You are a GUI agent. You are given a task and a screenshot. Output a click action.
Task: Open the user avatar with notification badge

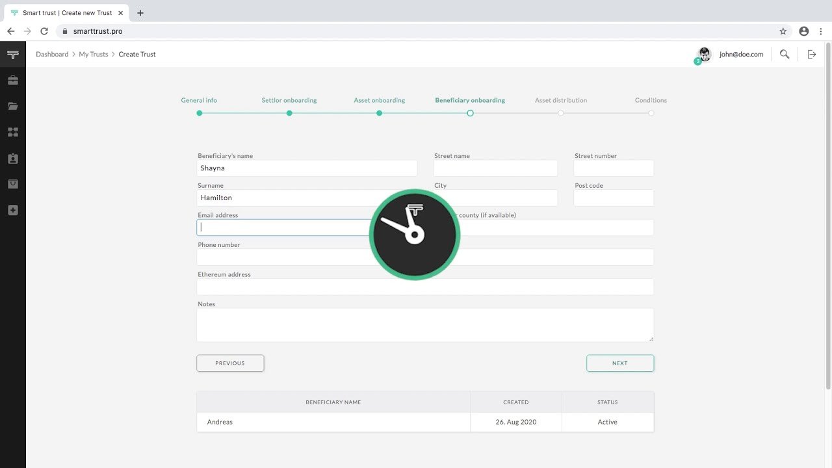[x=703, y=55]
